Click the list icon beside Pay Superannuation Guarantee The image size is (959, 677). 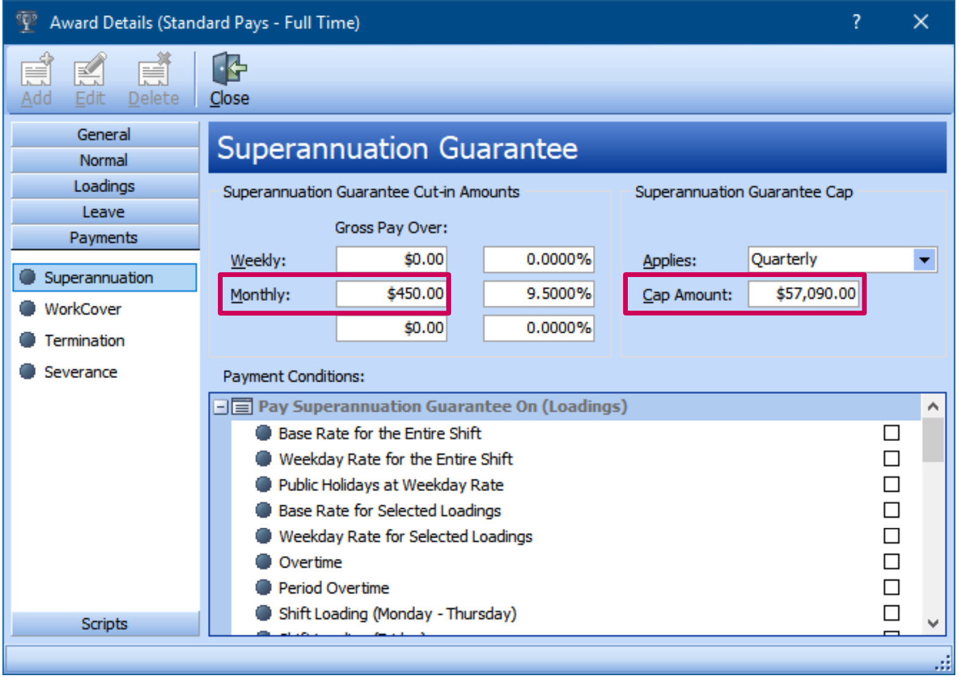click(x=242, y=407)
